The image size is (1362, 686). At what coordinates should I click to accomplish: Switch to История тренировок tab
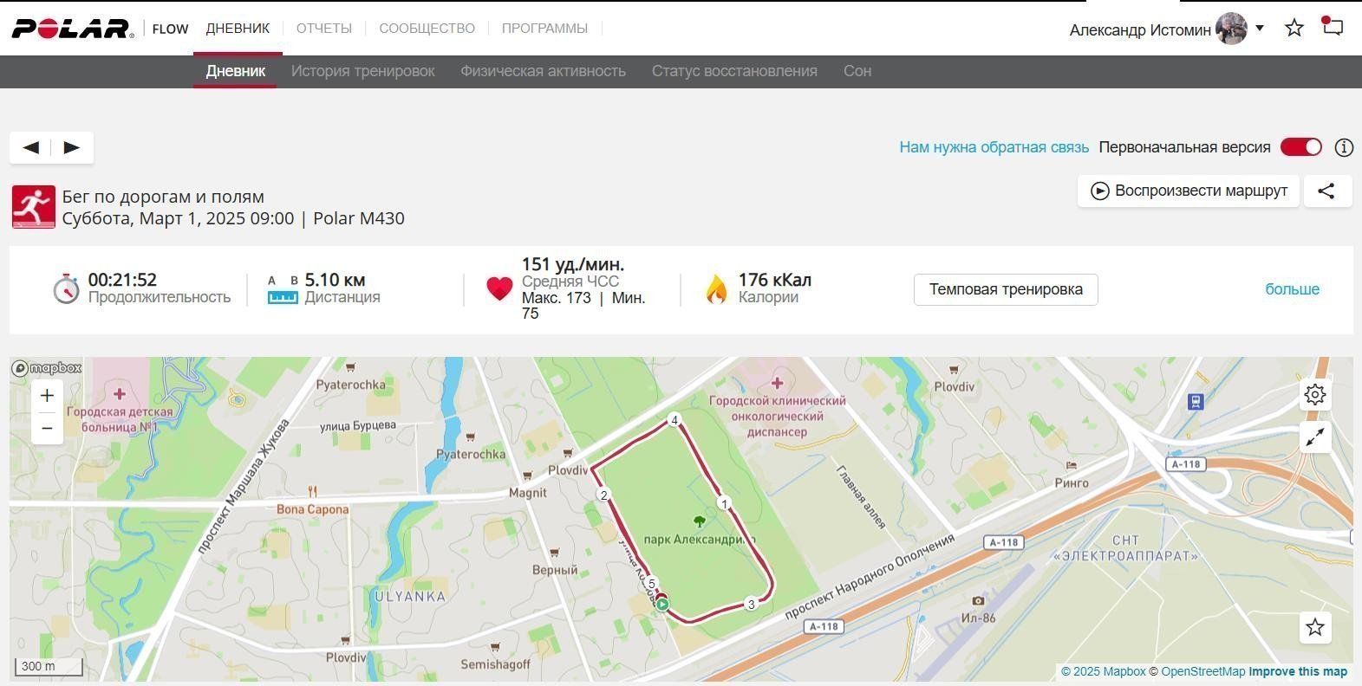pos(362,71)
